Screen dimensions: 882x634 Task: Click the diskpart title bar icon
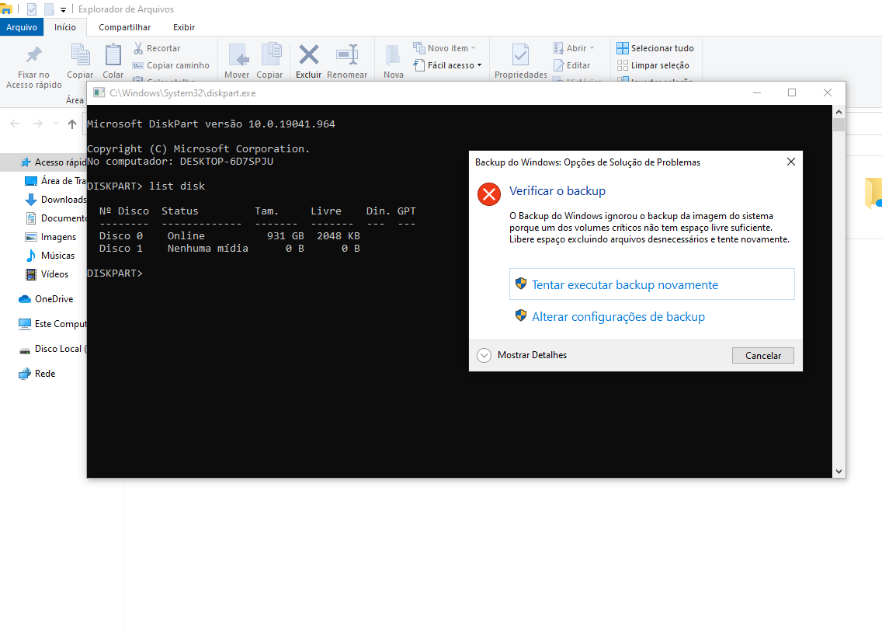tap(99, 93)
